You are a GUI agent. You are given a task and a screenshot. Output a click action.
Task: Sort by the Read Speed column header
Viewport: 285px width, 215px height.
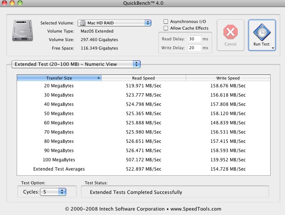[x=144, y=78]
